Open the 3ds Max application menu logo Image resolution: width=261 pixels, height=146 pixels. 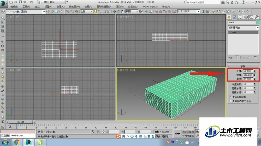[x=4, y=4]
